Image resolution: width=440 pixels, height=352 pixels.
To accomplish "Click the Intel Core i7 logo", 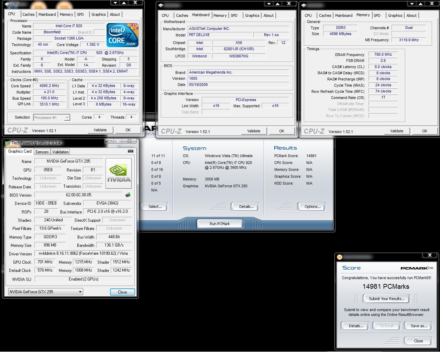I will [123, 35].
